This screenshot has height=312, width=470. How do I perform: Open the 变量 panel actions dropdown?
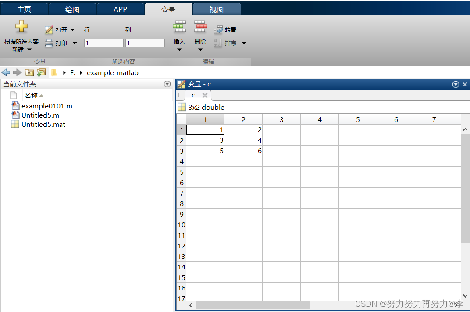tap(456, 84)
